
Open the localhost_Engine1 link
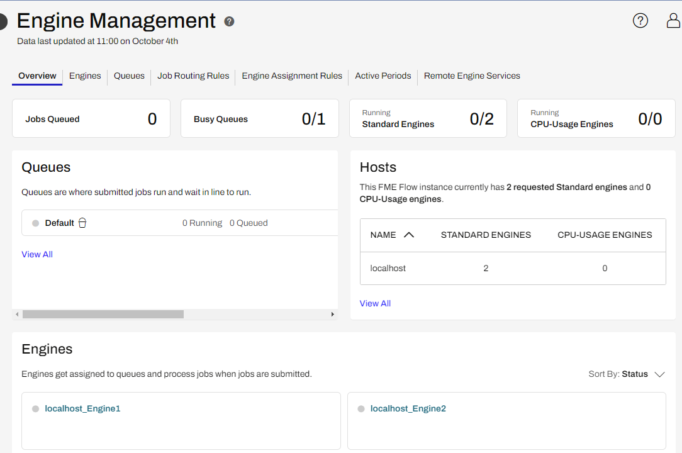[x=82, y=408]
